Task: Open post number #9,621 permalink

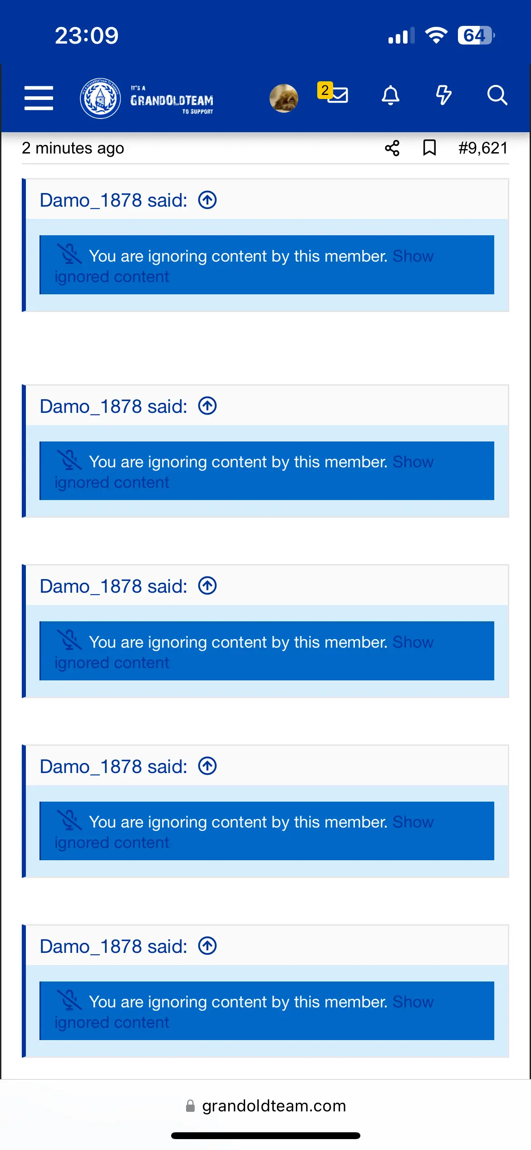Action: point(483,148)
